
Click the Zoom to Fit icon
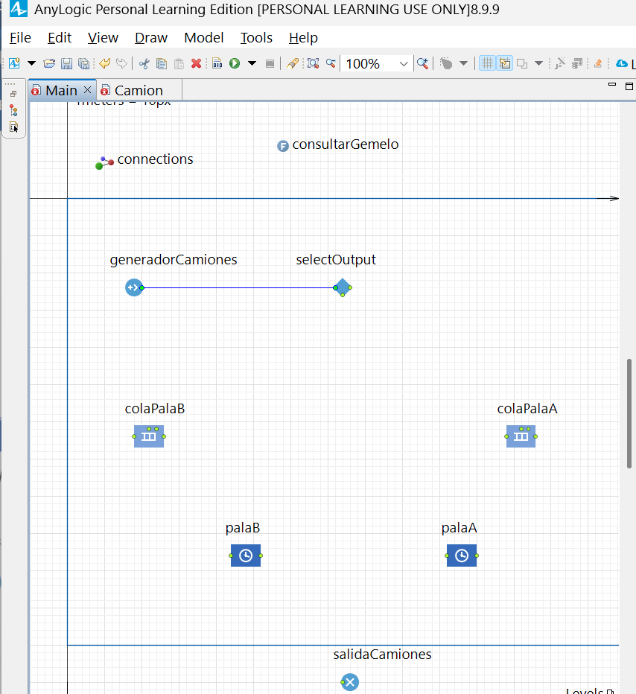pos(313,64)
